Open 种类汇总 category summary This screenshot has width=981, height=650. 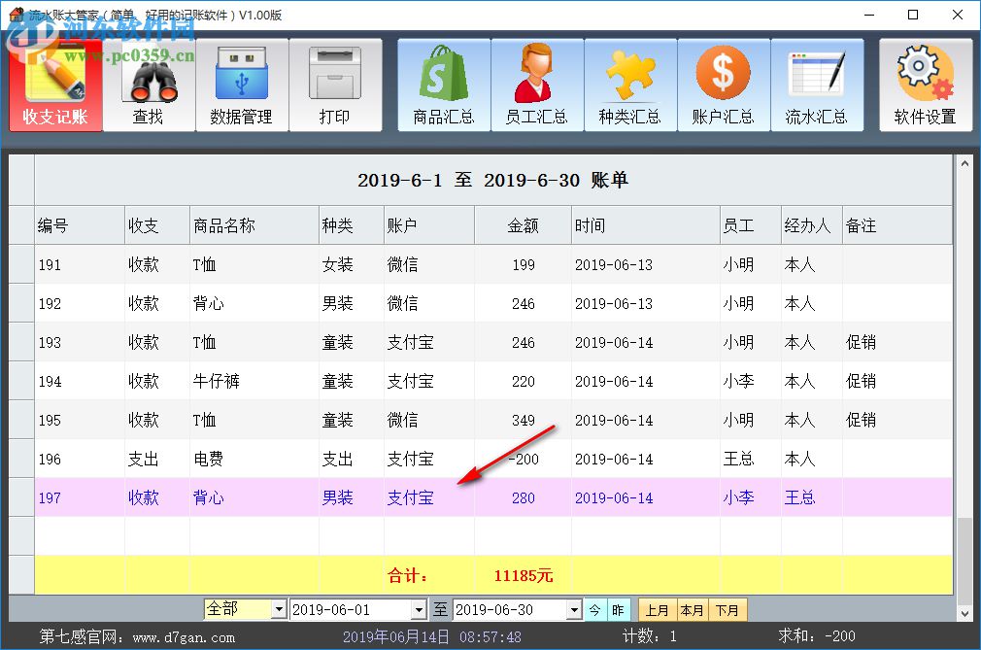click(630, 85)
